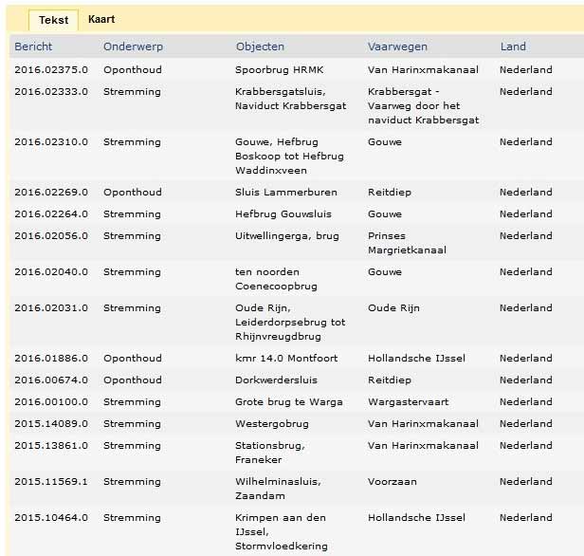Sort by the Bericht column header
584x556 pixels.
click(x=33, y=46)
